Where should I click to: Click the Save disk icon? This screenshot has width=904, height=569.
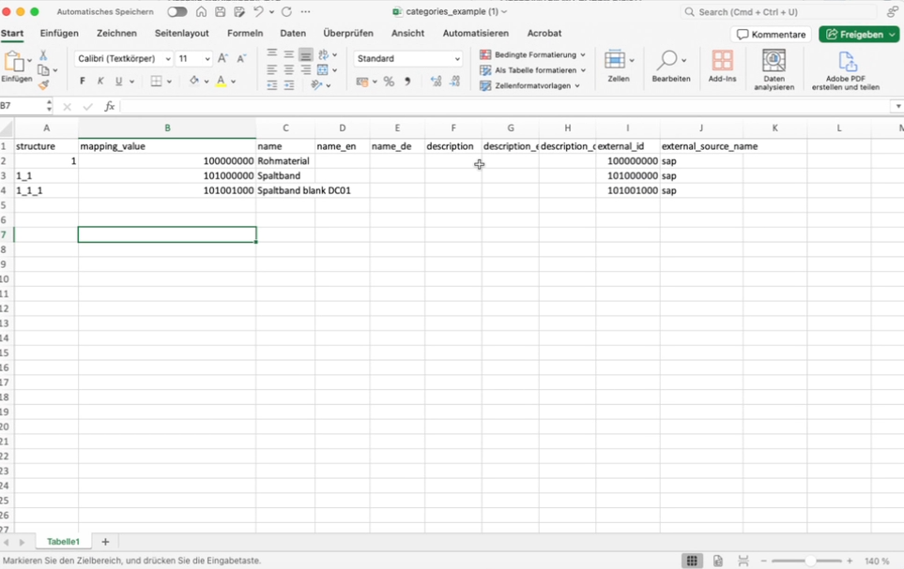pos(221,11)
